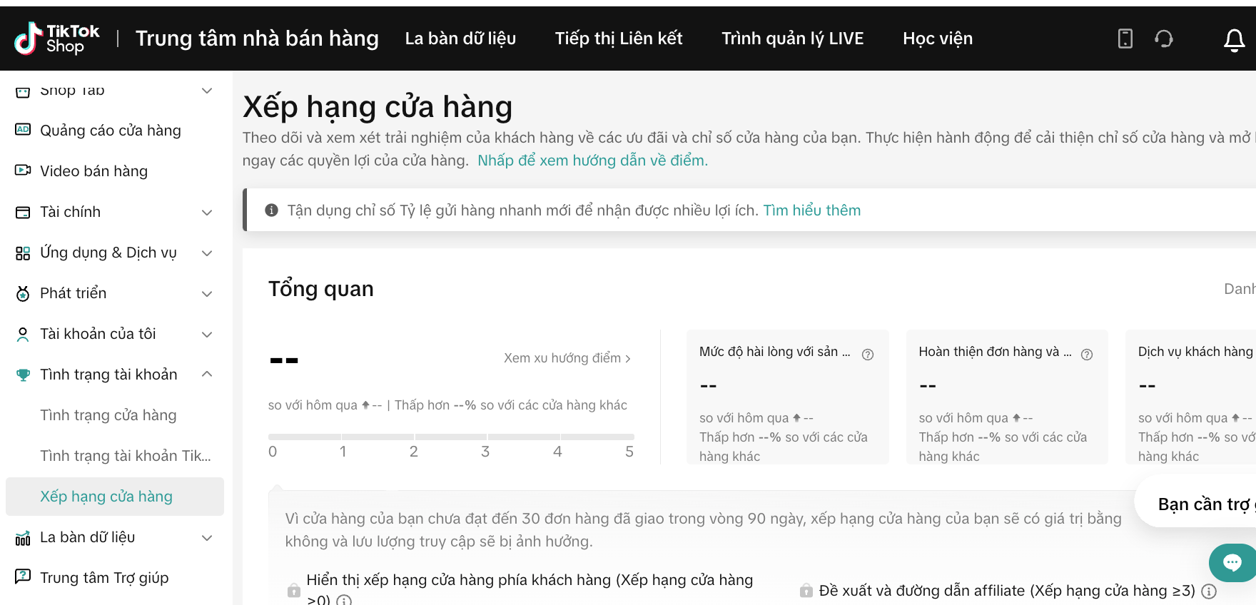Click the Tài chính sidebar label
This screenshot has height=605, width=1256.
pyautogui.click(x=70, y=212)
